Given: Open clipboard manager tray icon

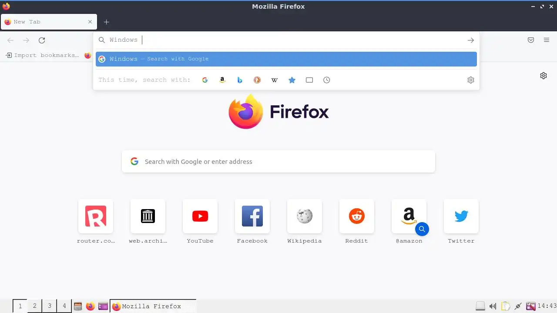Looking at the screenshot, I should click(506, 306).
